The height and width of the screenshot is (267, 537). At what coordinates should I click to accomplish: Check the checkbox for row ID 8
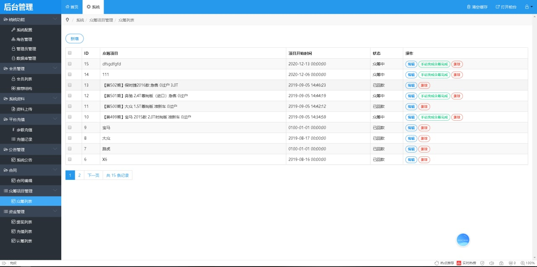[70, 138]
